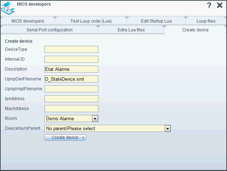Image resolution: width=227 pixels, height=171 pixels.
Task: Close the MiOS developers dialog
Action: click(220, 5)
